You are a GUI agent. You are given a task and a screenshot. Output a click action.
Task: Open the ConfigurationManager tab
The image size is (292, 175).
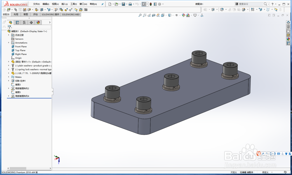(x=24, y=22)
